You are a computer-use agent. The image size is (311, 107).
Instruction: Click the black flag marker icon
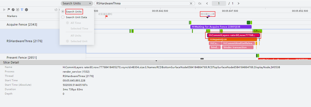(x=9, y=10)
